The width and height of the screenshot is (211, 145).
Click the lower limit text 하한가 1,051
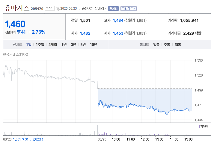(135, 33)
